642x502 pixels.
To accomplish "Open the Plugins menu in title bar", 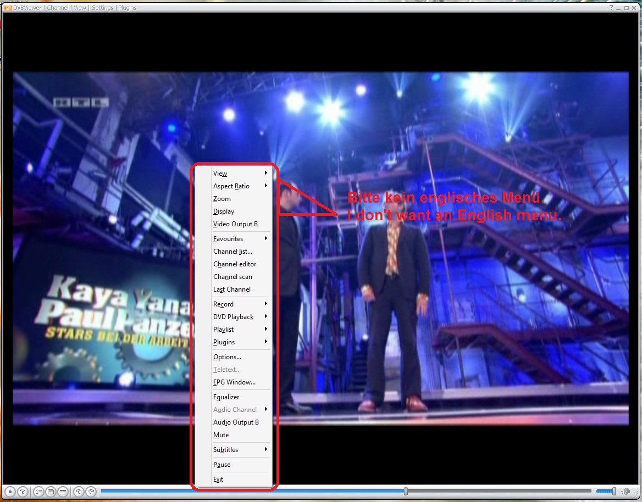I will pos(128,8).
